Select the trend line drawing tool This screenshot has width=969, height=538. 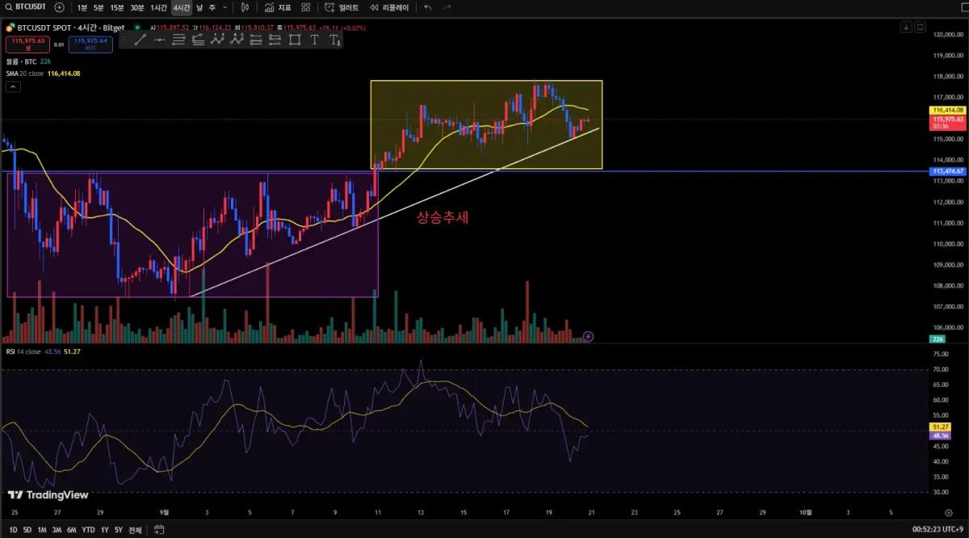(x=141, y=40)
